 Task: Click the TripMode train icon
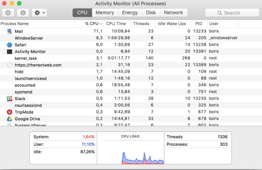pyautogui.click(x=9, y=112)
